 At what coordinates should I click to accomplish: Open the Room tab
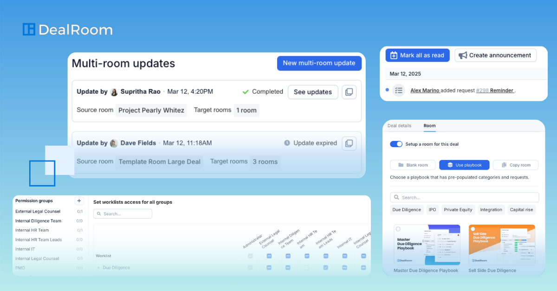tap(429, 126)
